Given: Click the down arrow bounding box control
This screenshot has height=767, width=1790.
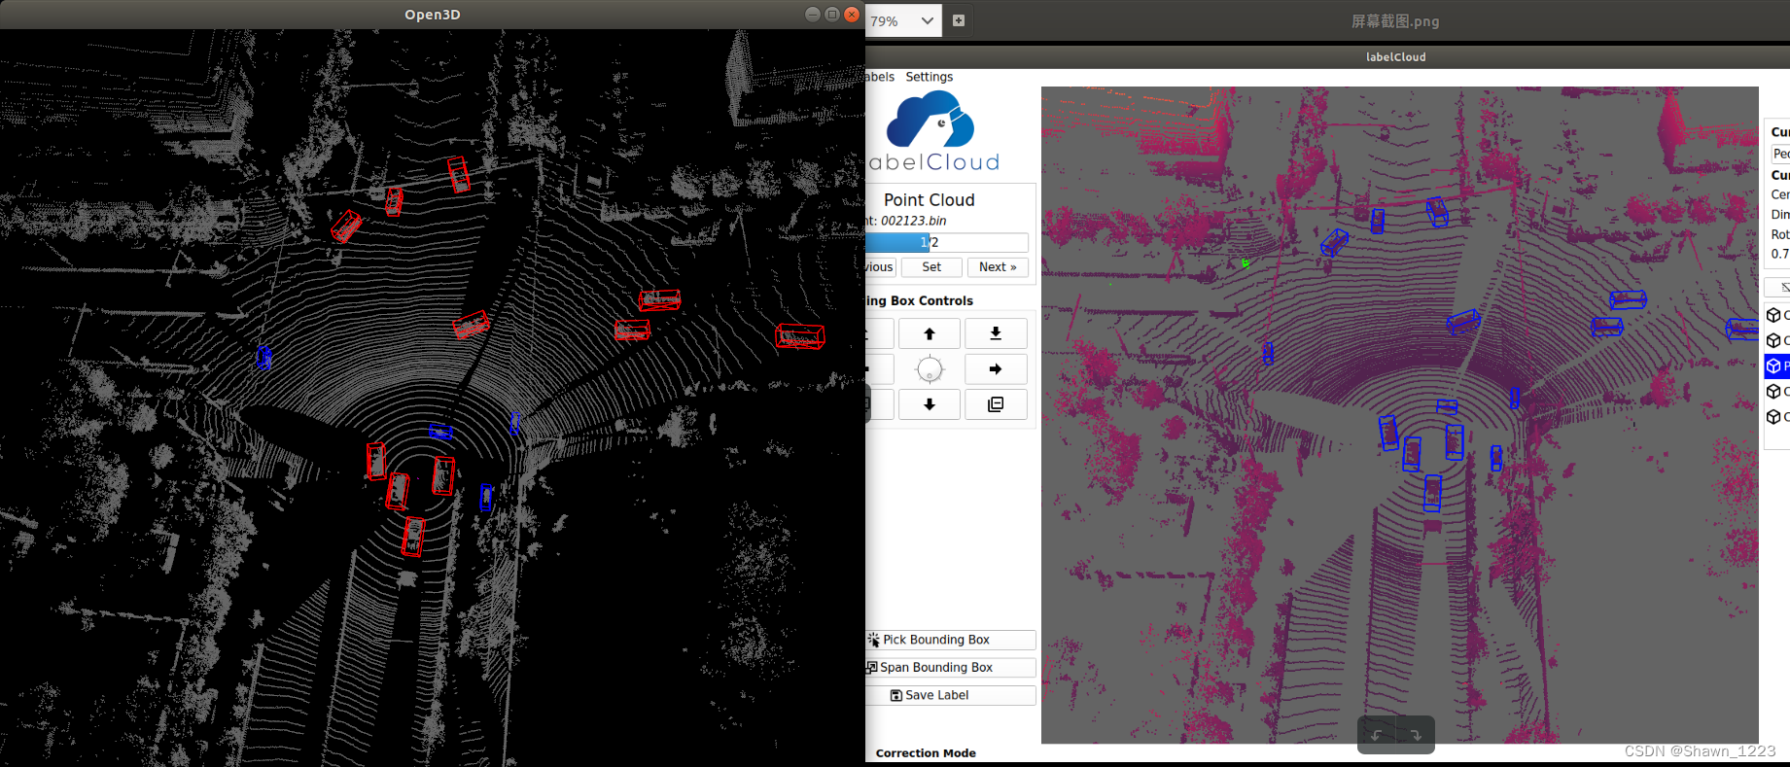Looking at the screenshot, I should coord(929,404).
